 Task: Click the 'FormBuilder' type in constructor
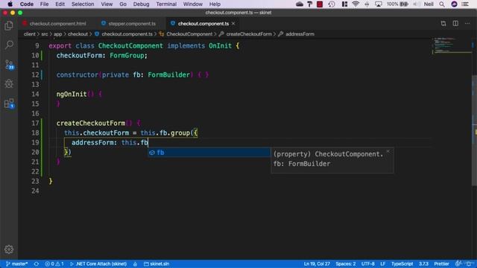tap(169, 74)
